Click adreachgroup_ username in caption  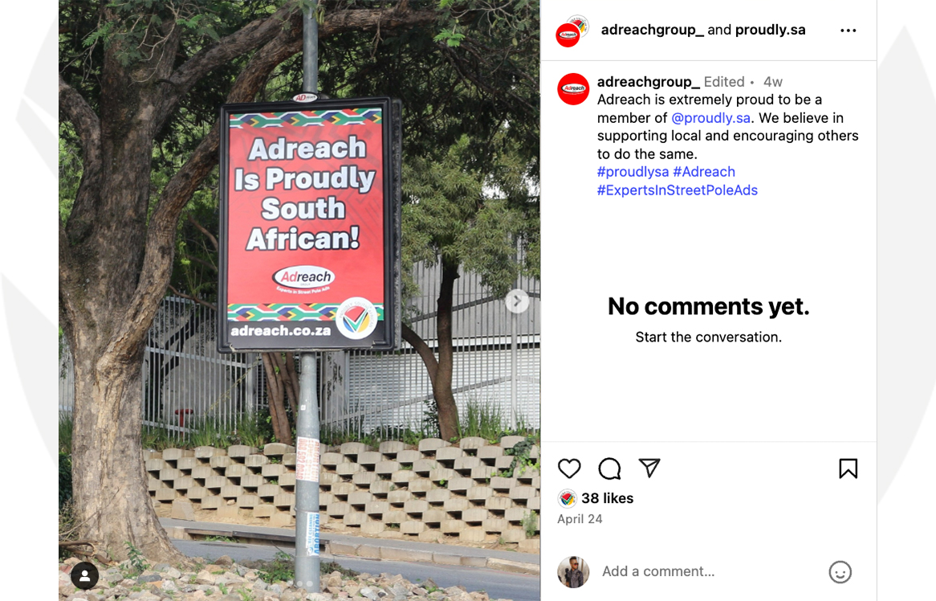coord(649,82)
